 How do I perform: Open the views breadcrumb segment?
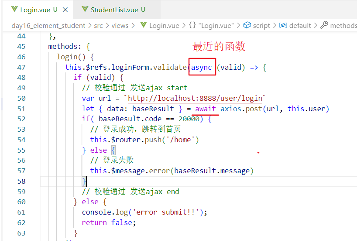120,25
